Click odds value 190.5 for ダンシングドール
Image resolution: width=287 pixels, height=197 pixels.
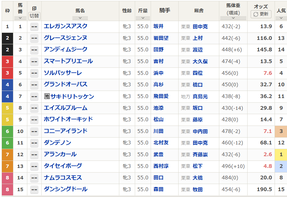[265, 189]
